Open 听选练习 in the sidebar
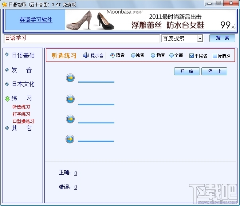The image size is (240, 206). point(21,107)
